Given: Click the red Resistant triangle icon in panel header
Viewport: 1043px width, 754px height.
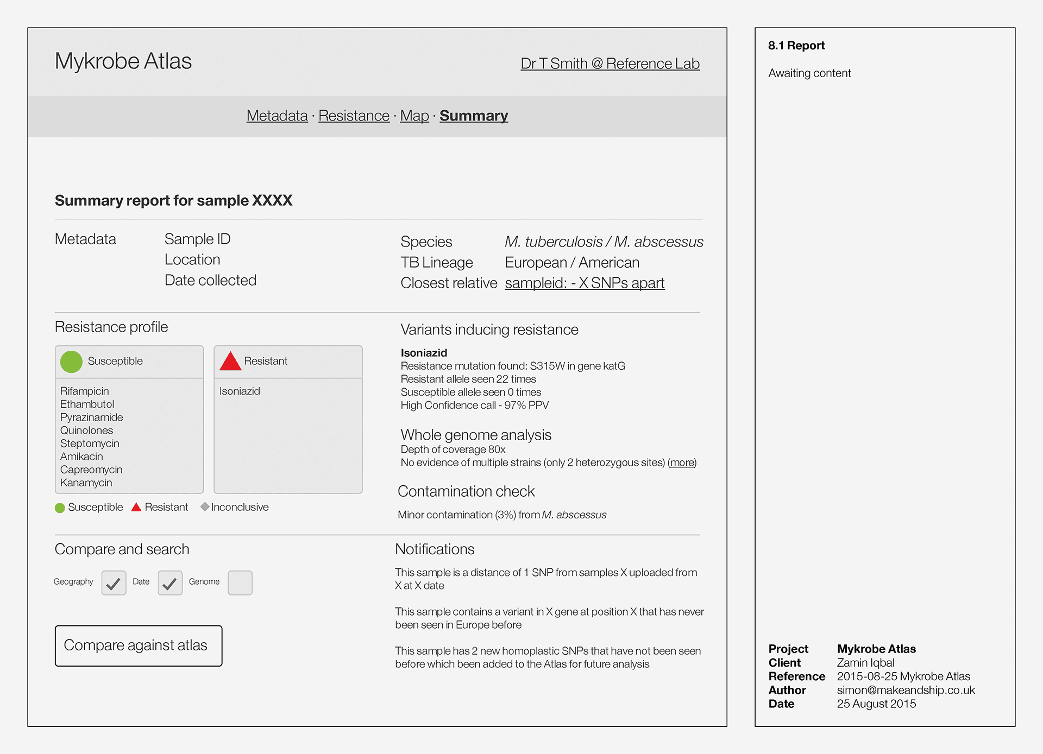Looking at the screenshot, I should [x=230, y=361].
